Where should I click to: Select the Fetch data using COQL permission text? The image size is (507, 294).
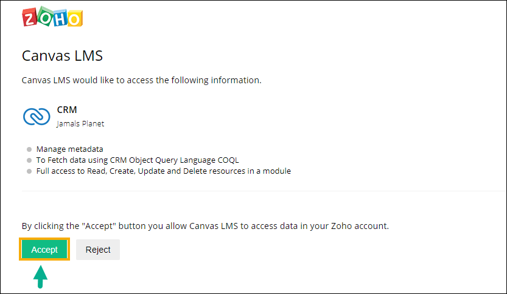[138, 160]
